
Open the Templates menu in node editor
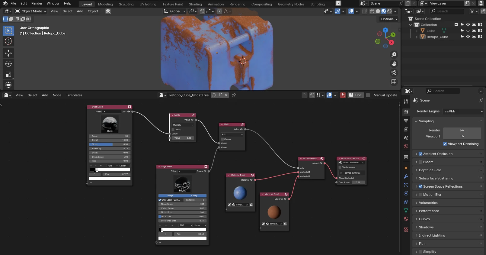point(74,95)
